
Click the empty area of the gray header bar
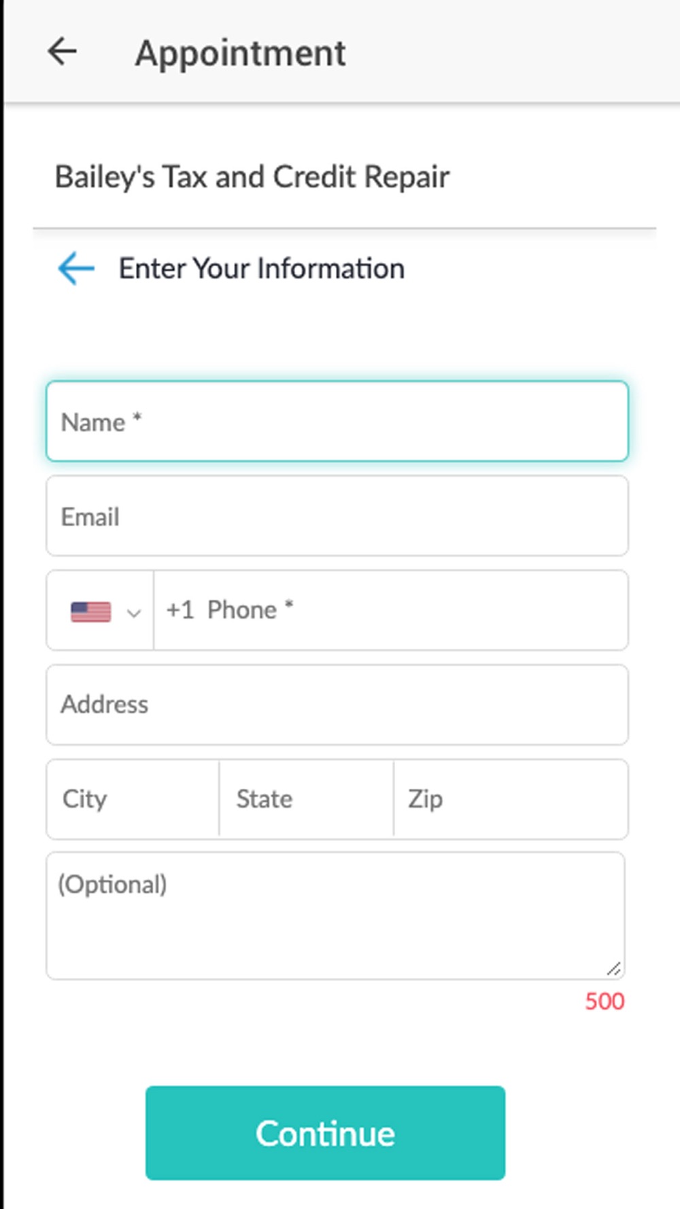[517, 52]
